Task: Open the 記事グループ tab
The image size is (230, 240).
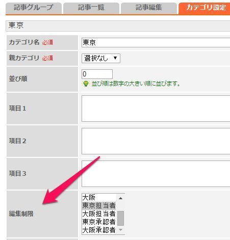Action: (x=34, y=8)
